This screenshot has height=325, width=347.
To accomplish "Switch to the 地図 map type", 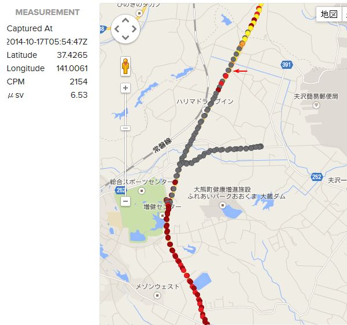I will [x=329, y=14].
